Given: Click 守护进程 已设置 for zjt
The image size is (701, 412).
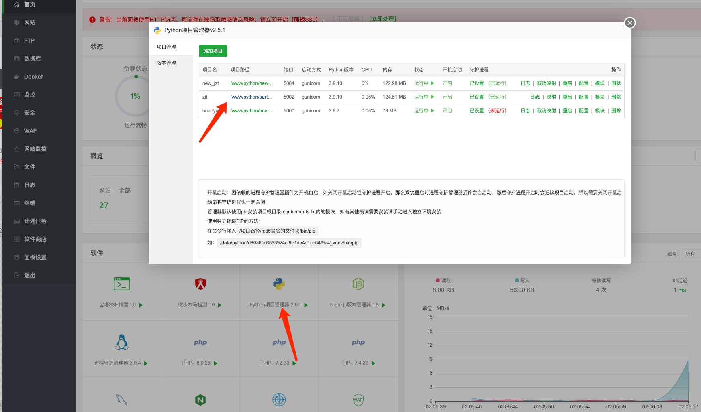Looking at the screenshot, I should pos(477,97).
